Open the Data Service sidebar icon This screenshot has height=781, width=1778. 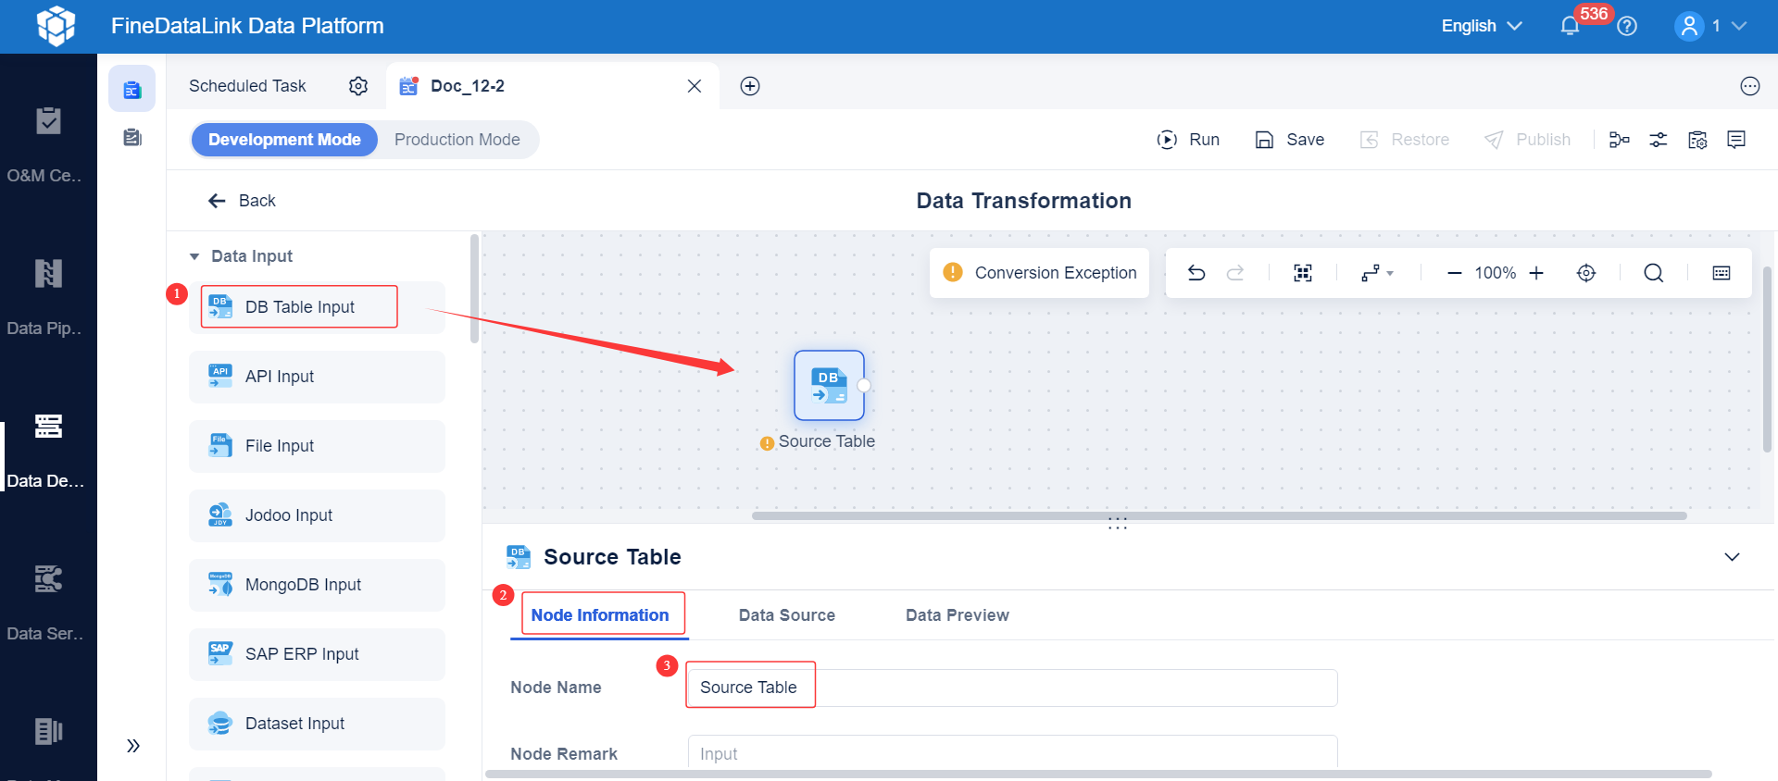coord(48,578)
